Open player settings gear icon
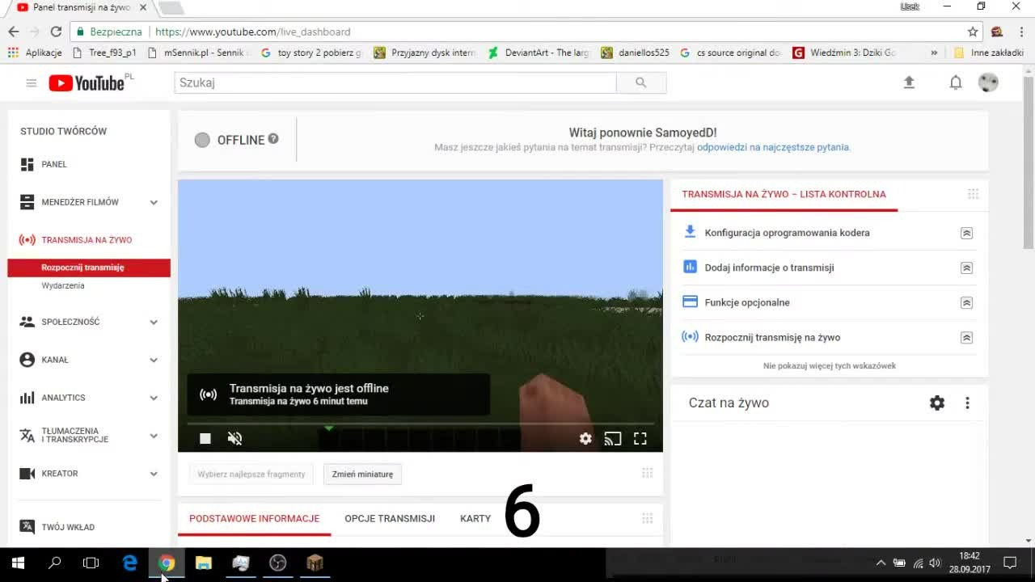This screenshot has width=1035, height=582. pyautogui.click(x=585, y=438)
